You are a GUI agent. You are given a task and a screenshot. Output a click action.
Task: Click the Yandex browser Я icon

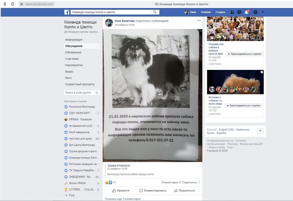5,4
